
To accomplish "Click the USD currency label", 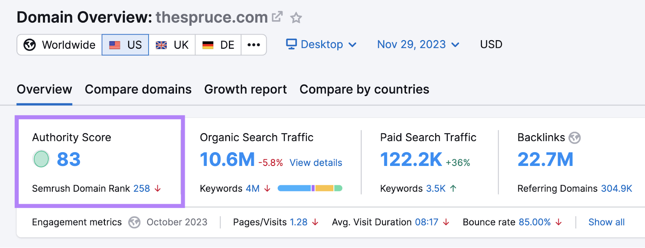I will pyautogui.click(x=491, y=44).
